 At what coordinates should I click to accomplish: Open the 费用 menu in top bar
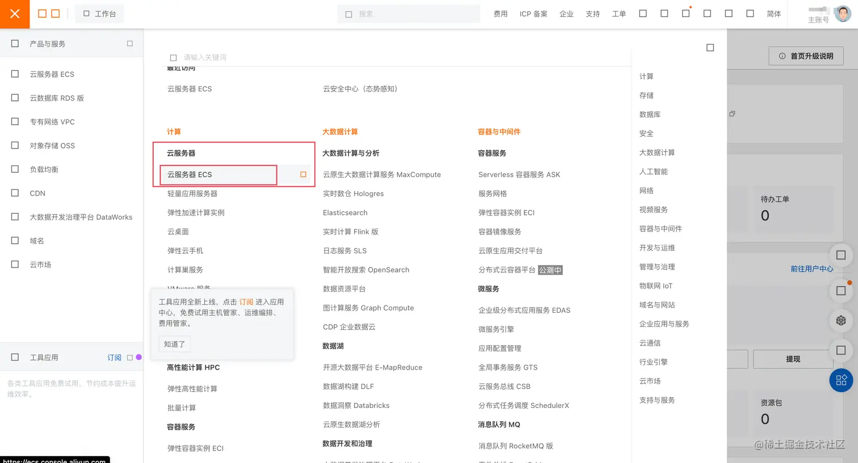point(500,14)
